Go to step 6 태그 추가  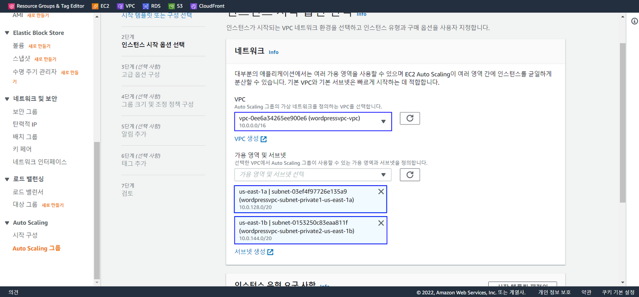click(134, 164)
